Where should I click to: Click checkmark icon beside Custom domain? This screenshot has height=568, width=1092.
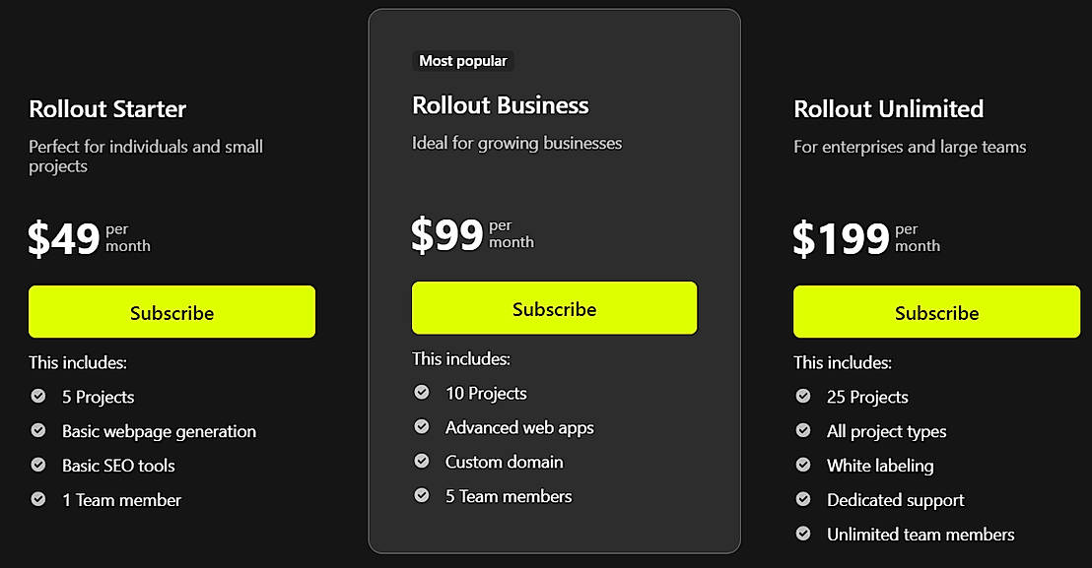tap(422, 461)
